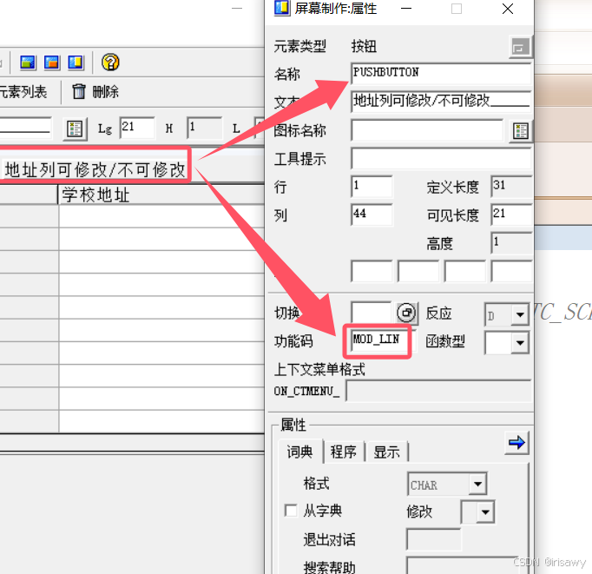592x574 pixels.
Task: Open the help question mark icon
Action: pos(110,63)
